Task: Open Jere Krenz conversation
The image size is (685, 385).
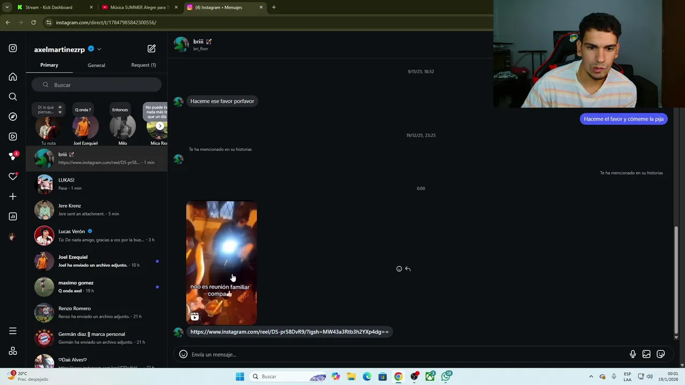Action: click(x=97, y=210)
